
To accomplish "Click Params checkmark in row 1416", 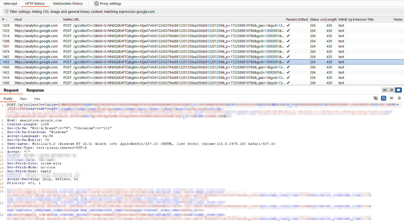I will click(x=288, y=77).
